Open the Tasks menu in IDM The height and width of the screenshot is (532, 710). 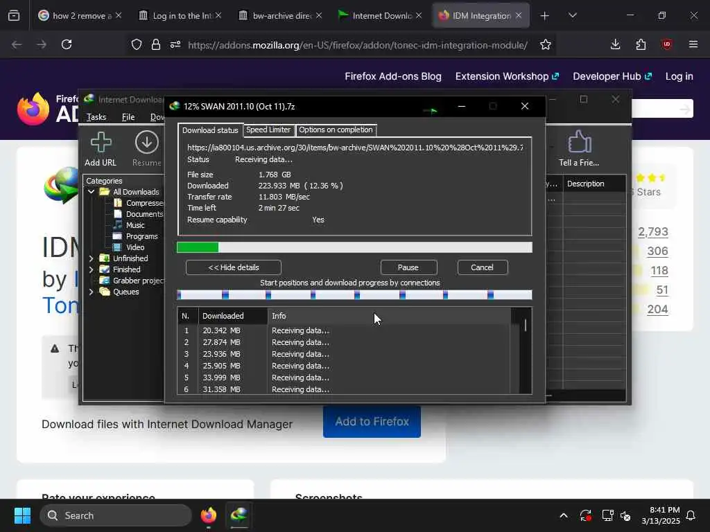tap(96, 117)
